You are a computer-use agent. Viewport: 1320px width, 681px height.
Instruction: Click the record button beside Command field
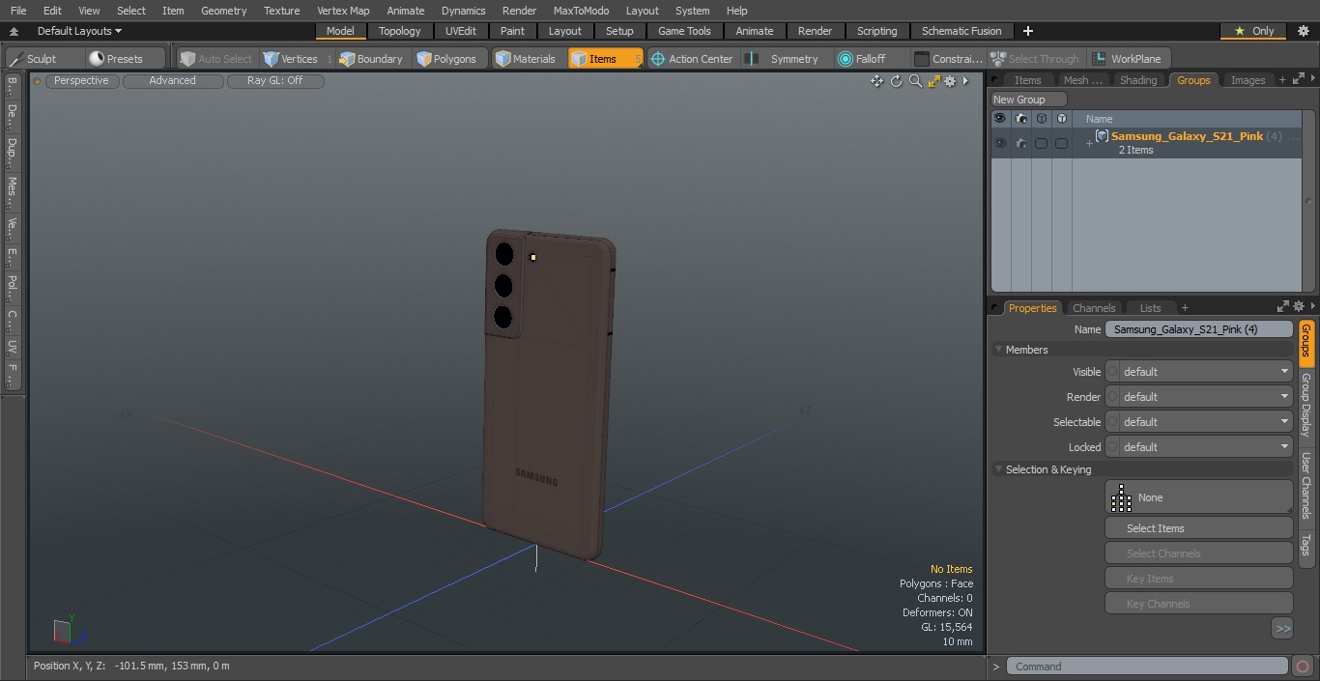click(x=1302, y=667)
